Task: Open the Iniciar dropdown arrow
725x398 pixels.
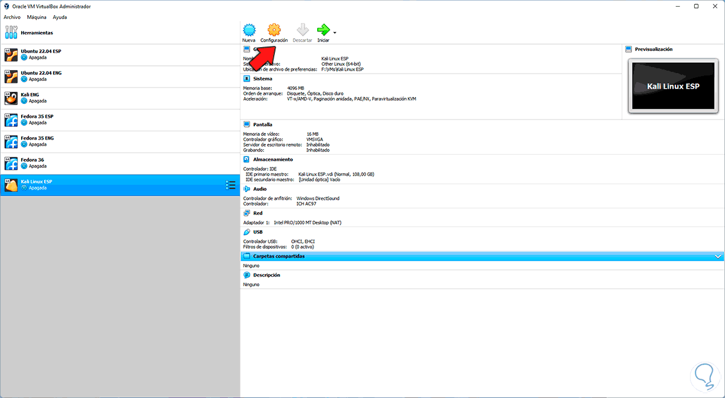Action: click(335, 32)
